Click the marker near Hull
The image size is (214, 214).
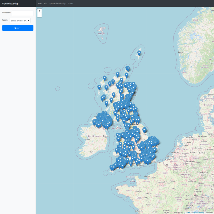pos(144,130)
